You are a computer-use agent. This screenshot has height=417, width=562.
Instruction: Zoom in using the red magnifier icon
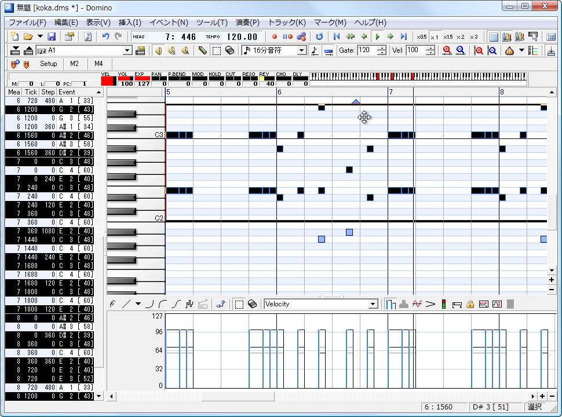click(x=446, y=51)
